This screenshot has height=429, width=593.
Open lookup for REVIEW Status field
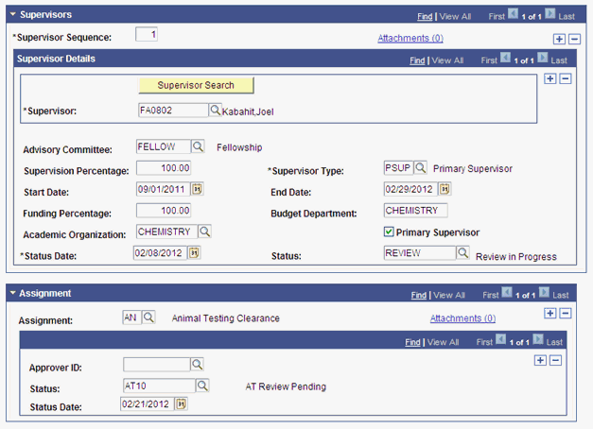[x=462, y=253]
